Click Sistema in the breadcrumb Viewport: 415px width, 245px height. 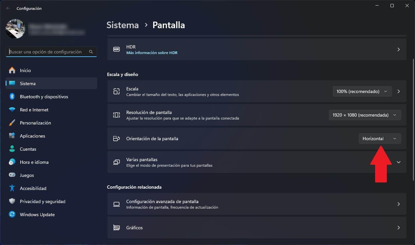(122, 25)
